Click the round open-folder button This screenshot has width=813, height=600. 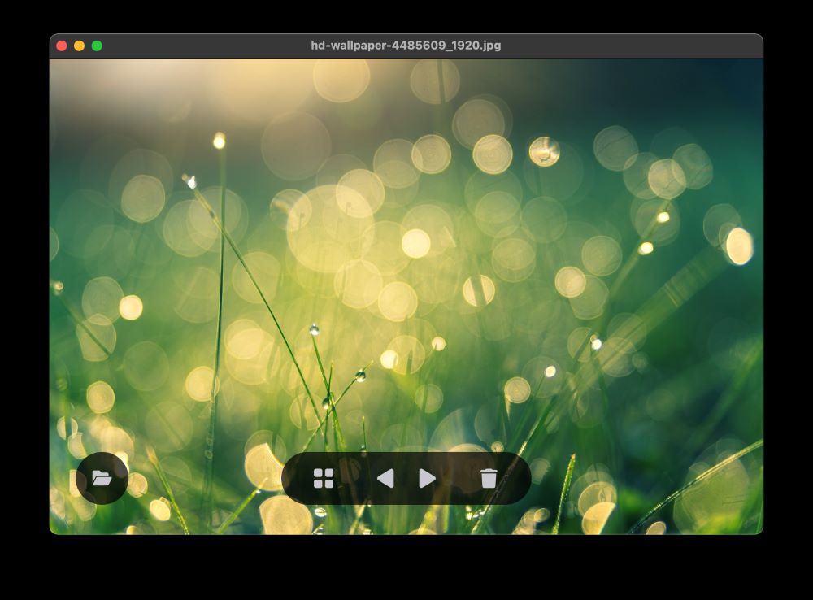pyautogui.click(x=102, y=478)
